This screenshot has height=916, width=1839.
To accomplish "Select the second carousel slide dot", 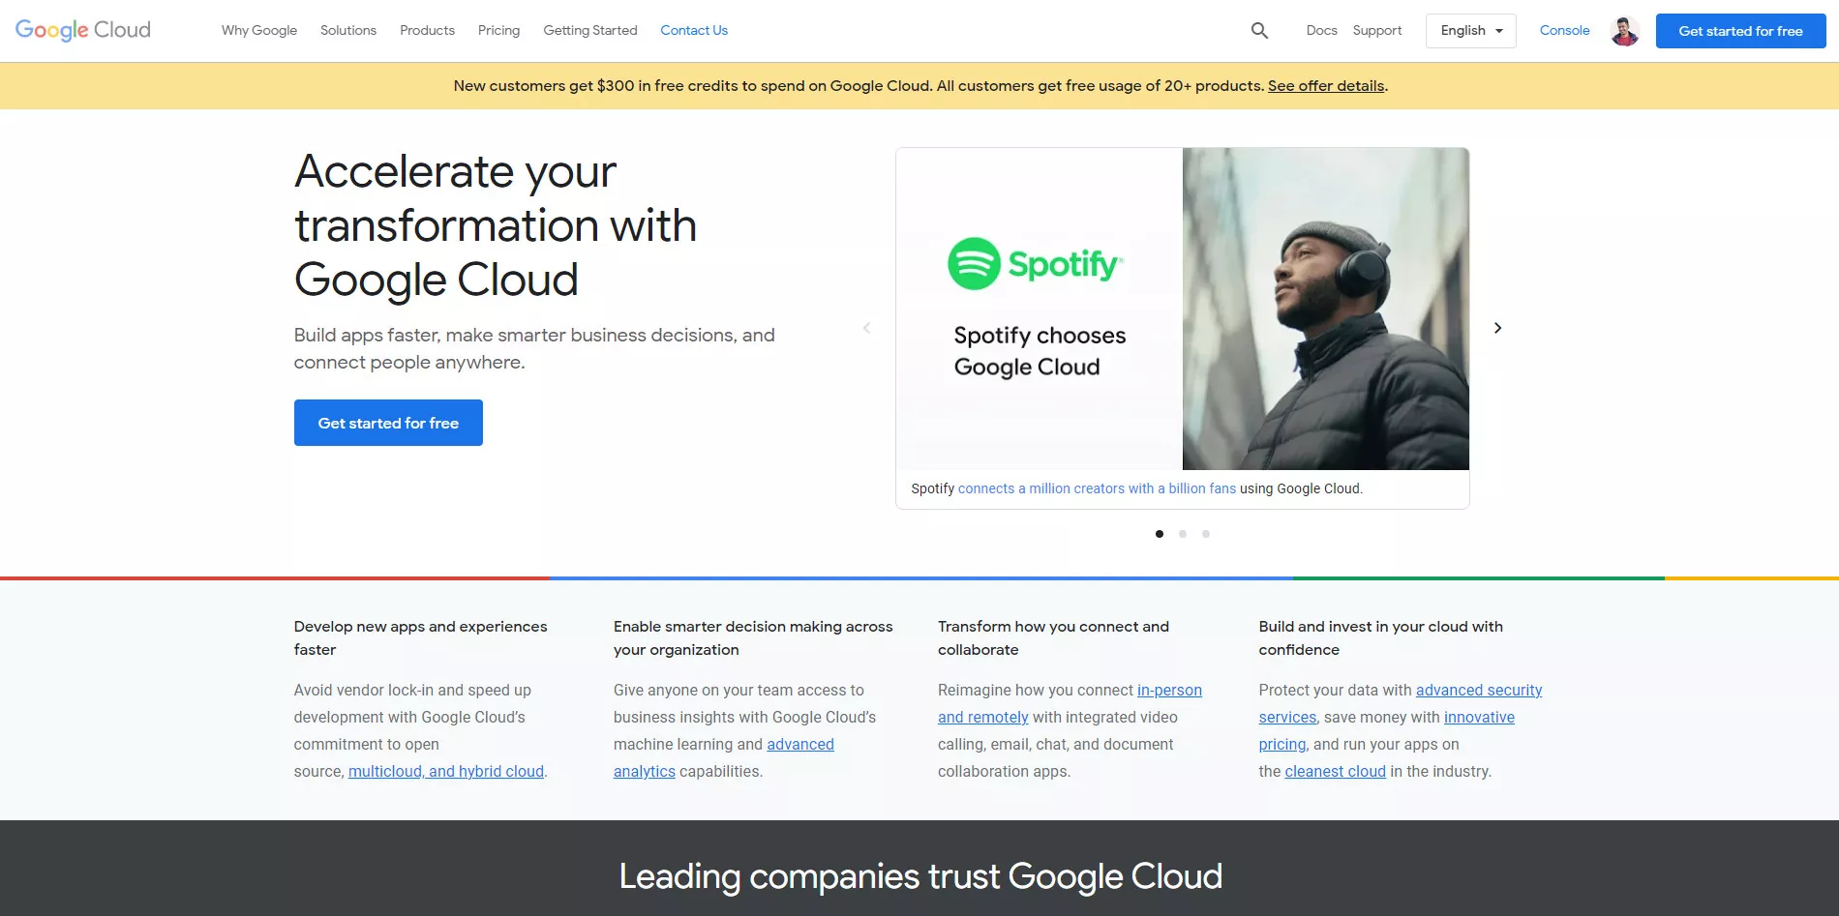I will click(1182, 533).
